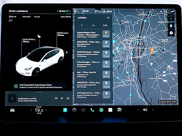Open the dashcam camera app
This screenshot has height=136, width=182.
(74, 110)
